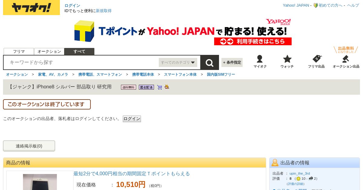Click the 新規取得 link

pyautogui.click(x=104, y=11)
